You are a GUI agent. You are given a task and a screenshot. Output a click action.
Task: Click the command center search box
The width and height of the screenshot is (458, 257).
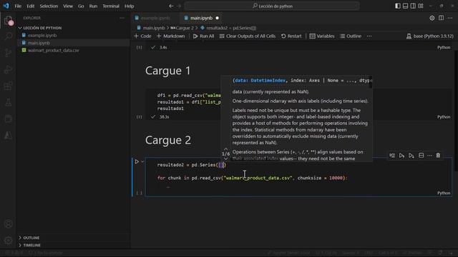pos(272,6)
